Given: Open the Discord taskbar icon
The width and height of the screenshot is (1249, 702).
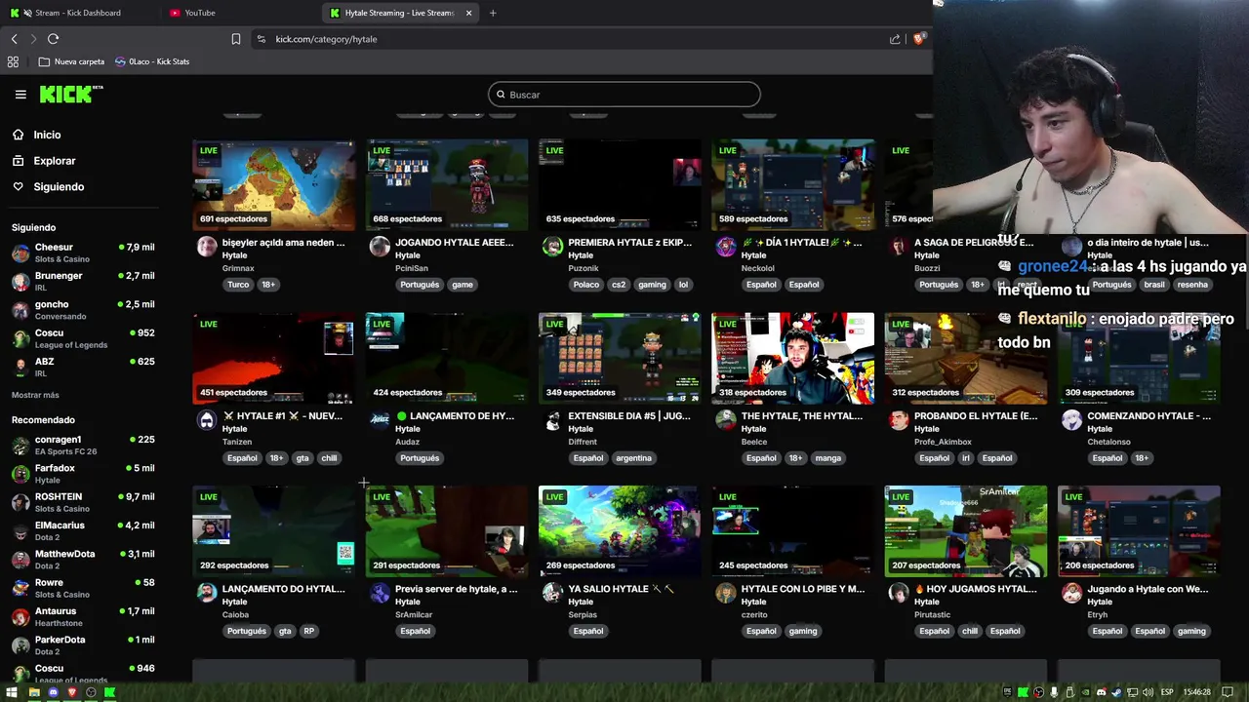Looking at the screenshot, I should (x=53, y=692).
